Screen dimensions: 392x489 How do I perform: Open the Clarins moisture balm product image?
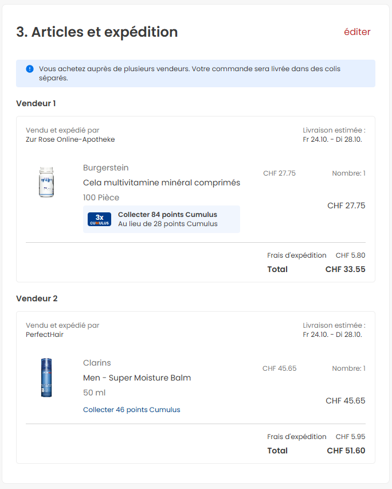pyautogui.click(x=46, y=377)
